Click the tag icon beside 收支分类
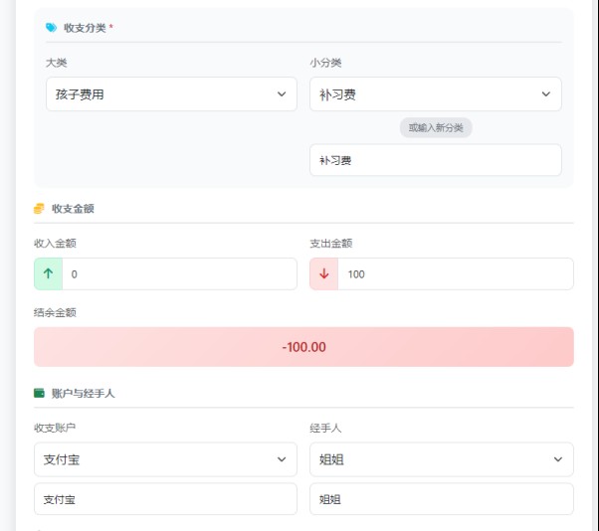Viewport: 599px width, 531px height. [51, 28]
